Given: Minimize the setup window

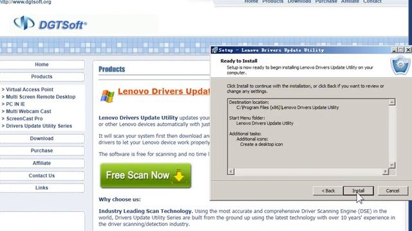Looking at the screenshot, I should point(394,50).
